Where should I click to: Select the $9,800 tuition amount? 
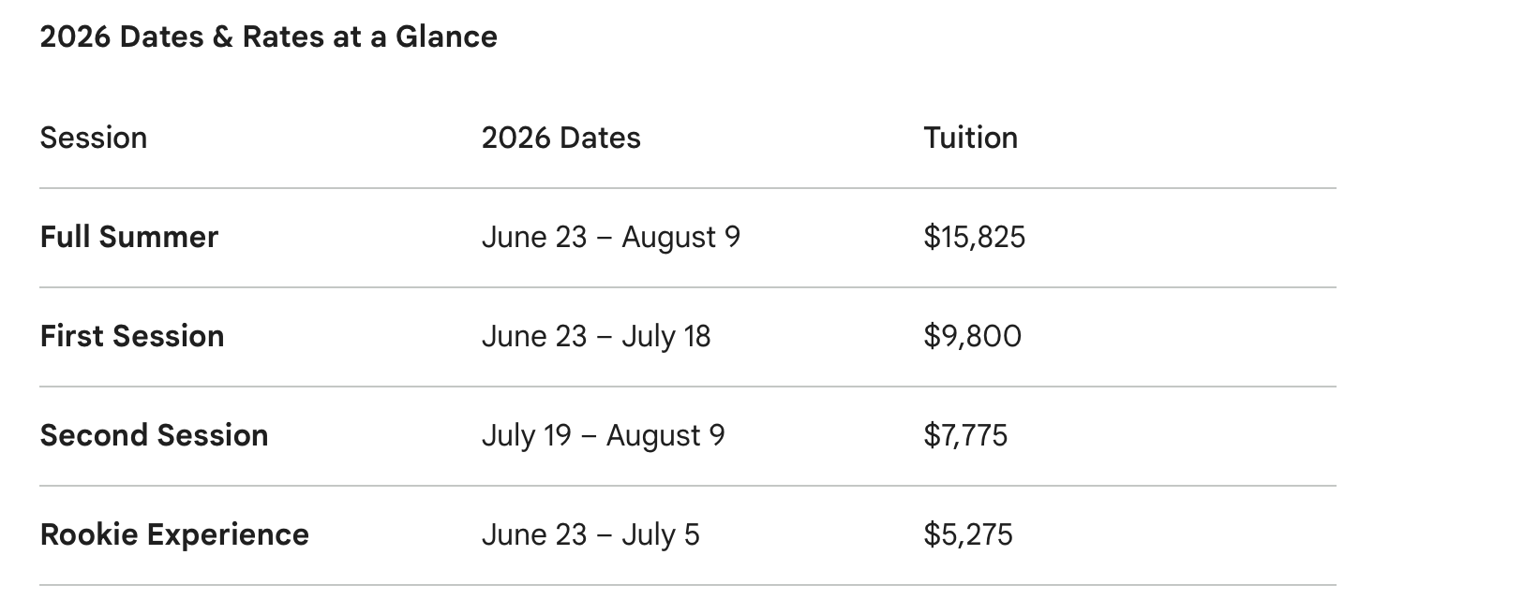click(972, 336)
